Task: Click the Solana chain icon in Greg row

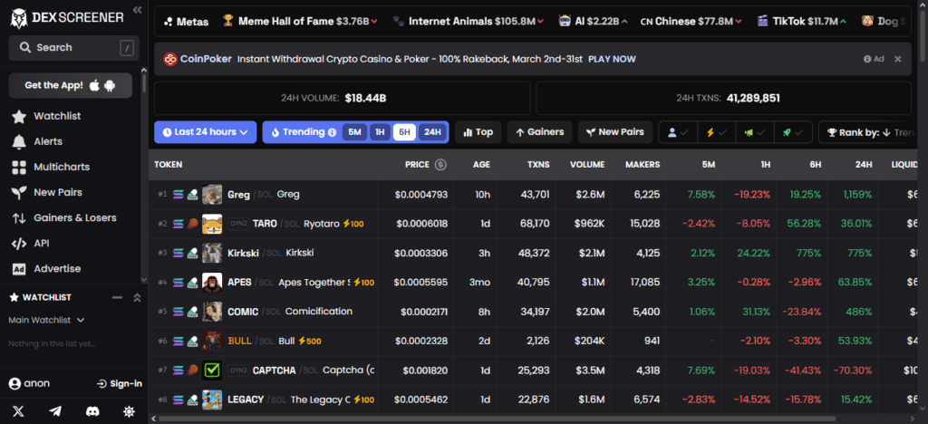Action: (x=179, y=195)
